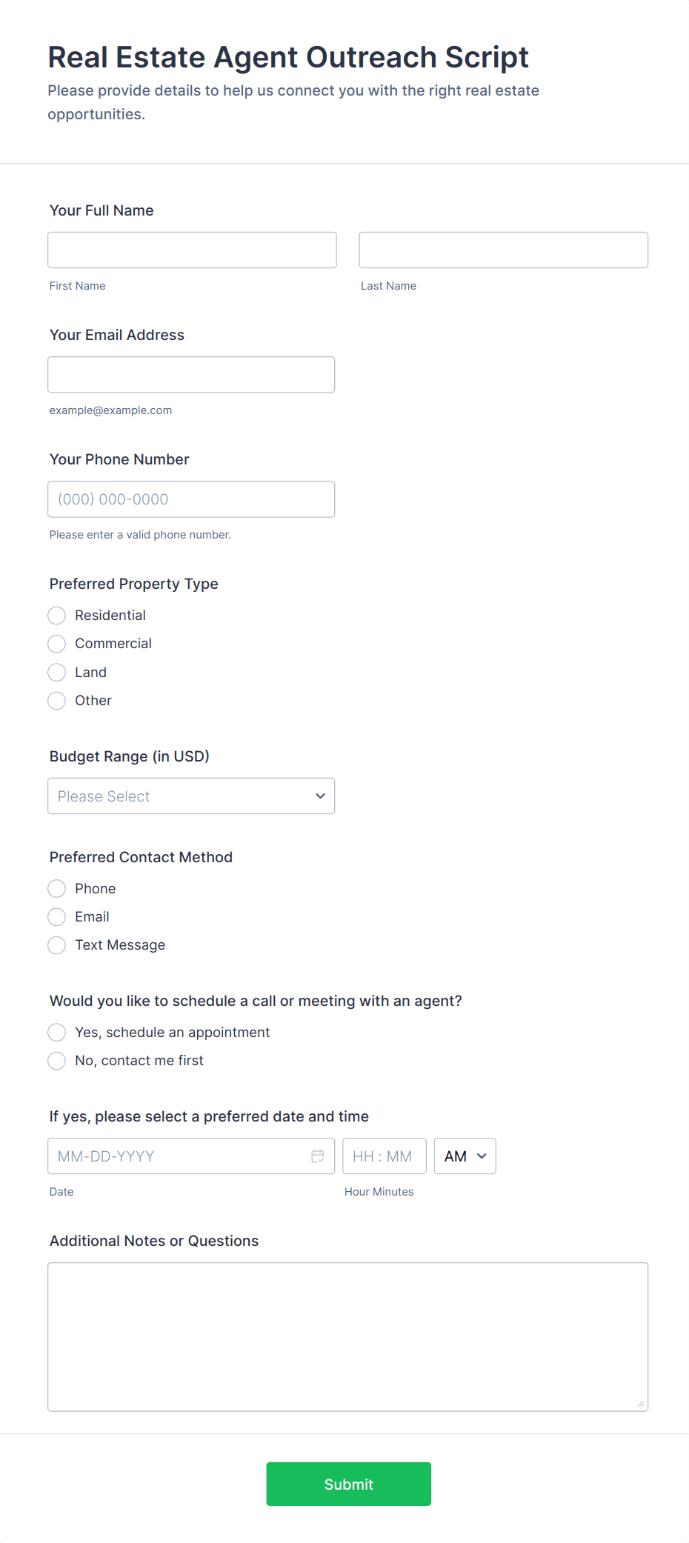Open the calendar date picker icon

(x=318, y=1156)
